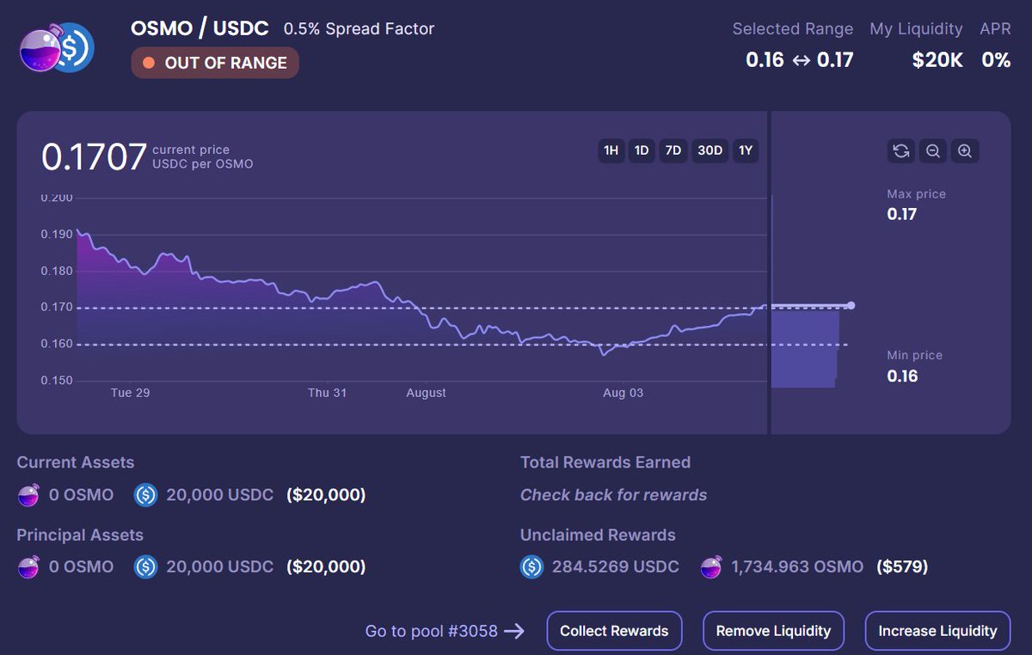
Task: Zoom out on the price chart
Action: point(933,150)
